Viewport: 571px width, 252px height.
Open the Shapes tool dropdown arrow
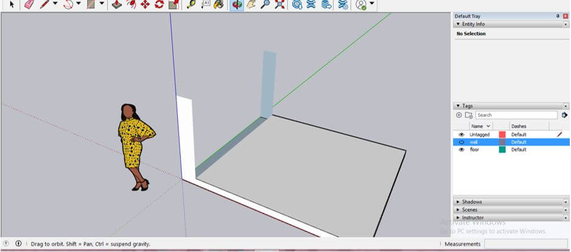point(102,4)
